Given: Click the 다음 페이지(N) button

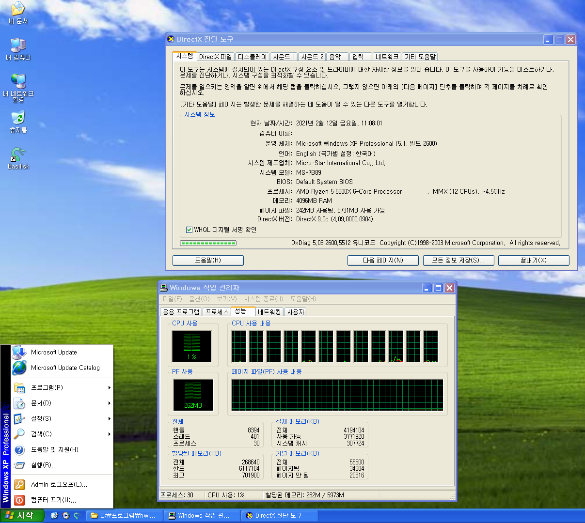Looking at the screenshot, I should click(383, 261).
